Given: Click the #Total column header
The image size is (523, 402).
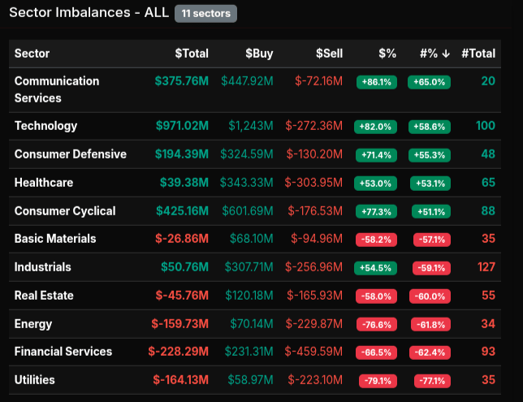Looking at the screenshot, I should (x=478, y=54).
